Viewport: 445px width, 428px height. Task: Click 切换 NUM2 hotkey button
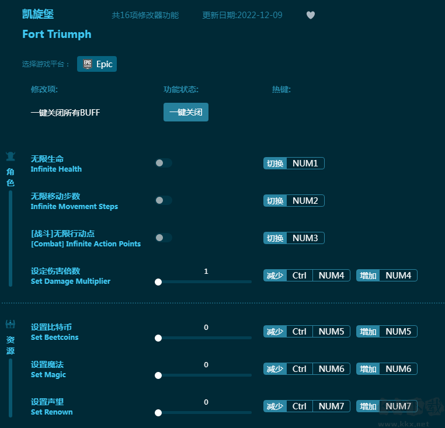(294, 201)
